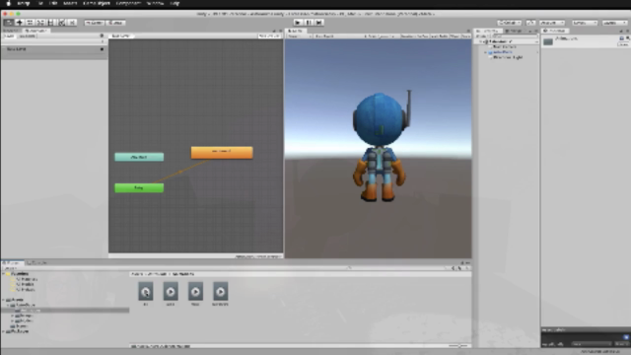Screen dimensions: 631x355
Task: Expand the Packages folder
Action: click(x=4, y=331)
